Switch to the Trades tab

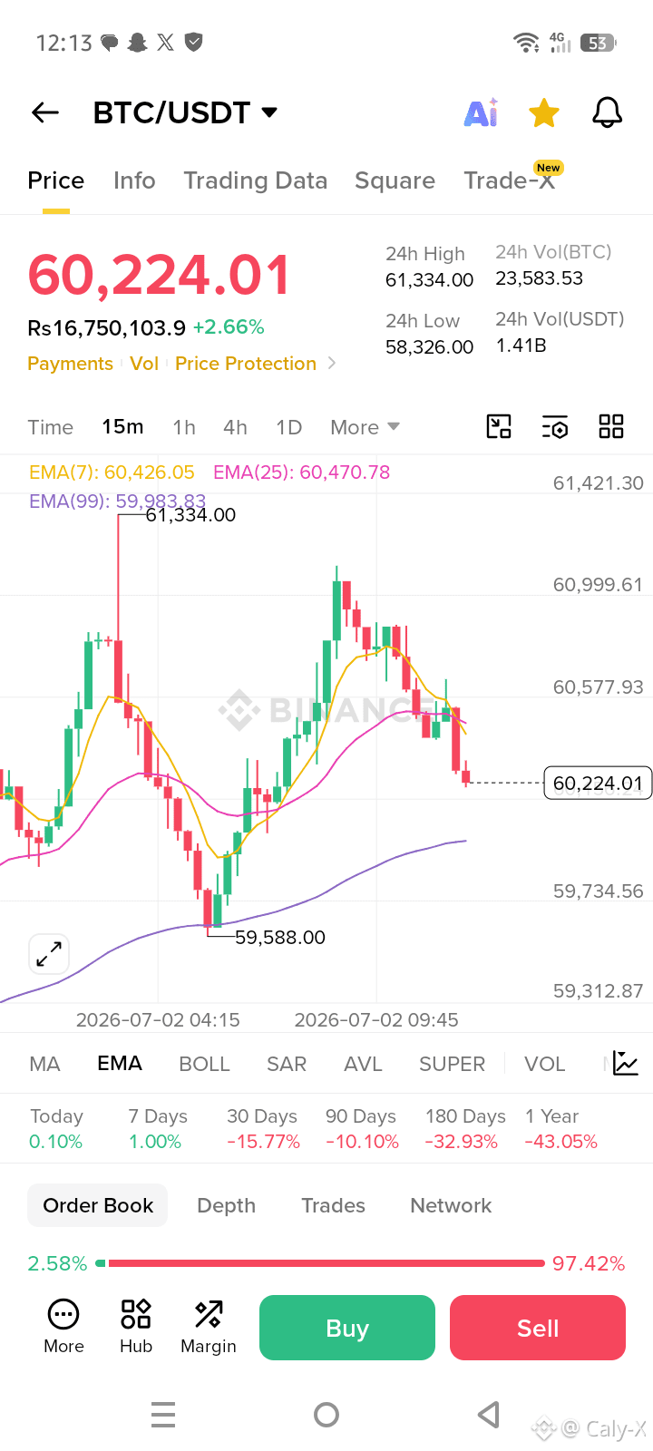click(x=333, y=1205)
